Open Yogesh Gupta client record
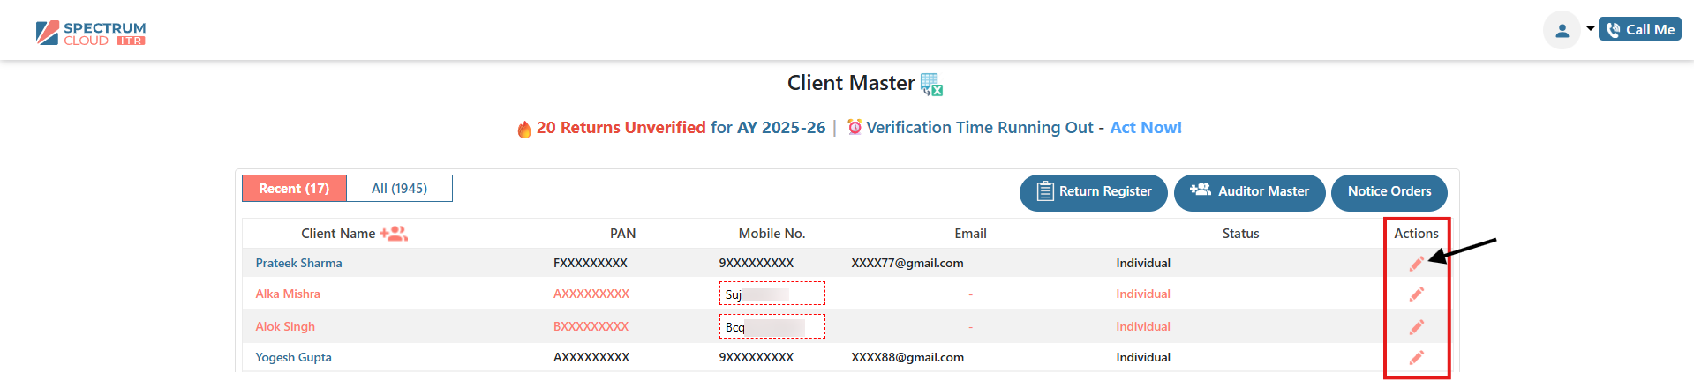1694x380 pixels. click(x=293, y=357)
